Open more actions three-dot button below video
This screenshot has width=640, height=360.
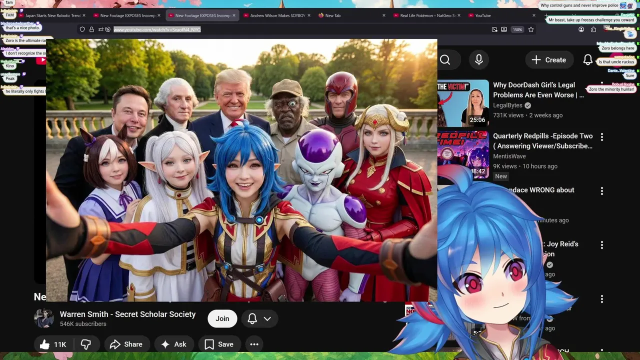tap(254, 344)
